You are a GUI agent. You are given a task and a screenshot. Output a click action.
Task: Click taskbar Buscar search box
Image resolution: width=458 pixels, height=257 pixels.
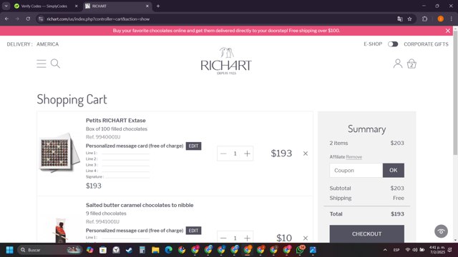(49, 250)
